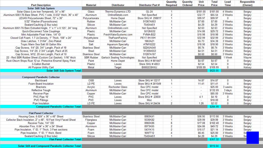The width and height of the screenshot is (263, 148).
Task: Select the LEXAN Polycarbonate Sheet row description
Action: point(41,18)
